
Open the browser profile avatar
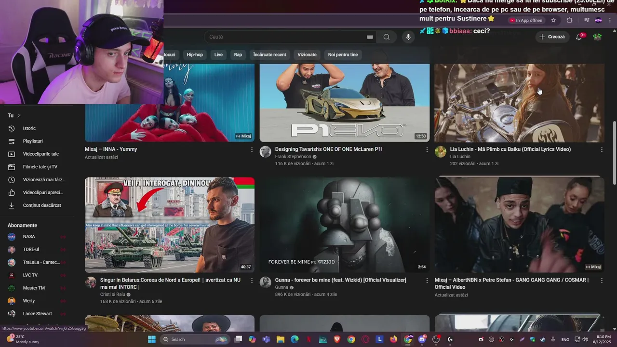click(598, 20)
